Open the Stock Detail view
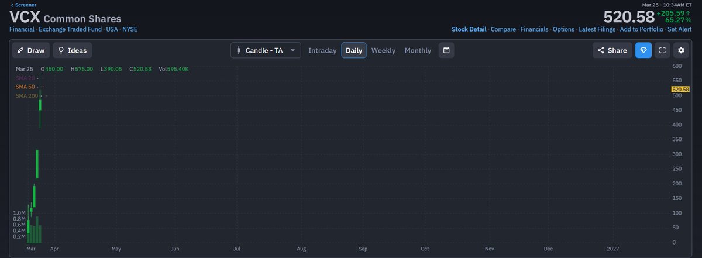 469,29
